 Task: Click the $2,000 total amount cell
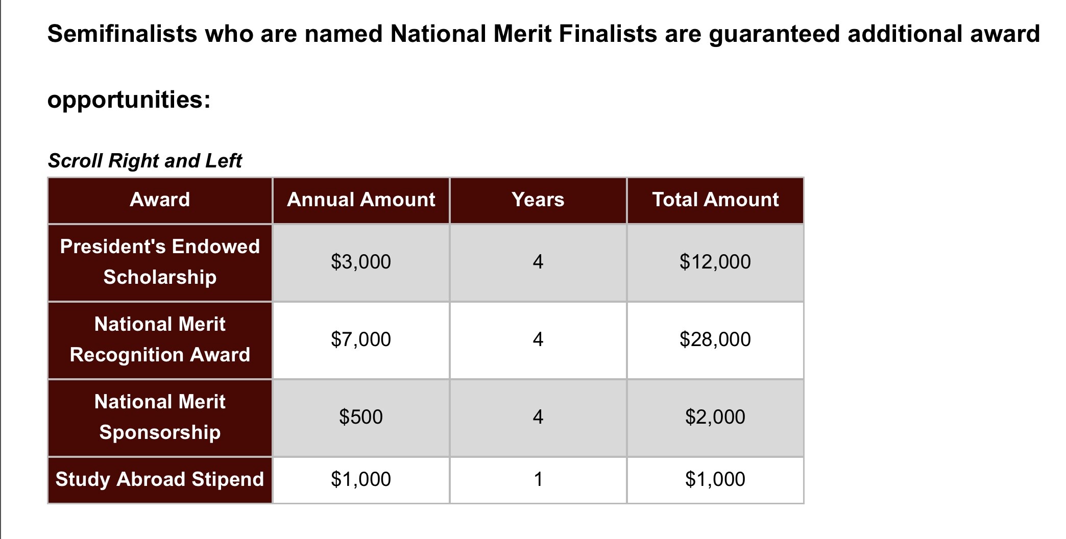tap(715, 417)
